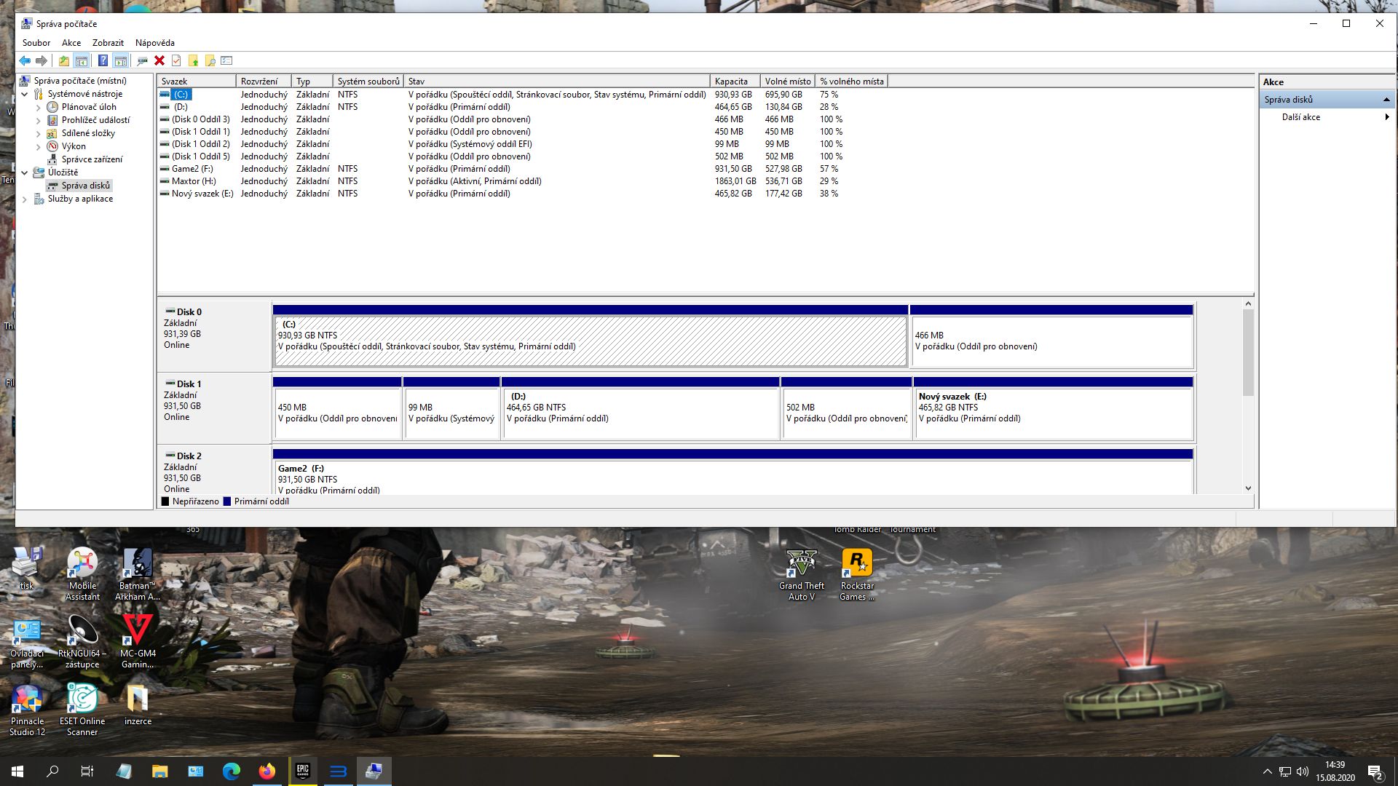This screenshot has height=786, width=1398.
Task: Collapse the Správa disků actions section
Action: pyautogui.click(x=1386, y=100)
